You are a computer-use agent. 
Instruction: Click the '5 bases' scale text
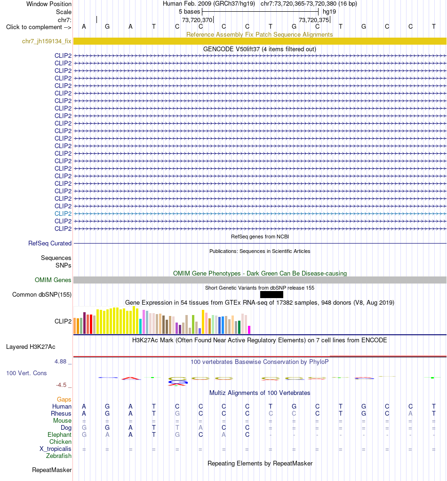pos(190,12)
